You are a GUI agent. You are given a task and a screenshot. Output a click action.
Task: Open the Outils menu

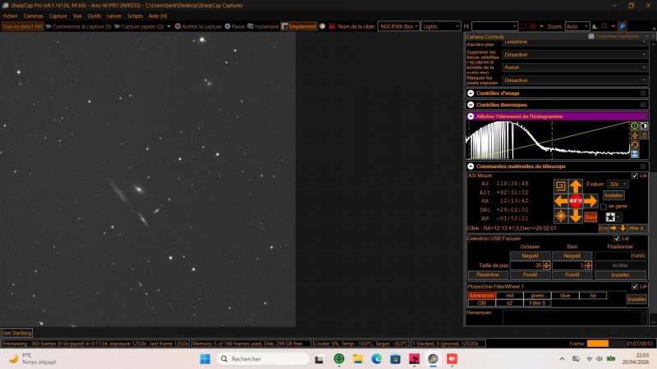click(x=94, y=16)
